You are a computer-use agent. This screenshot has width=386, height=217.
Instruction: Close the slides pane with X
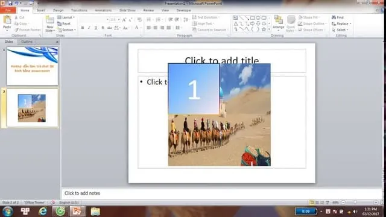click(57, 42)
